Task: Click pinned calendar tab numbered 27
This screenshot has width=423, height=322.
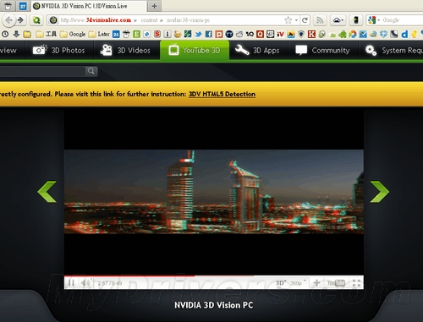Action: (23, 6)
